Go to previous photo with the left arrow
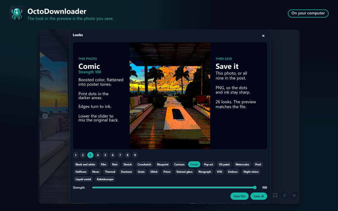Image resolution: width=338 pixels, height=211 pixels. (45, 116)
